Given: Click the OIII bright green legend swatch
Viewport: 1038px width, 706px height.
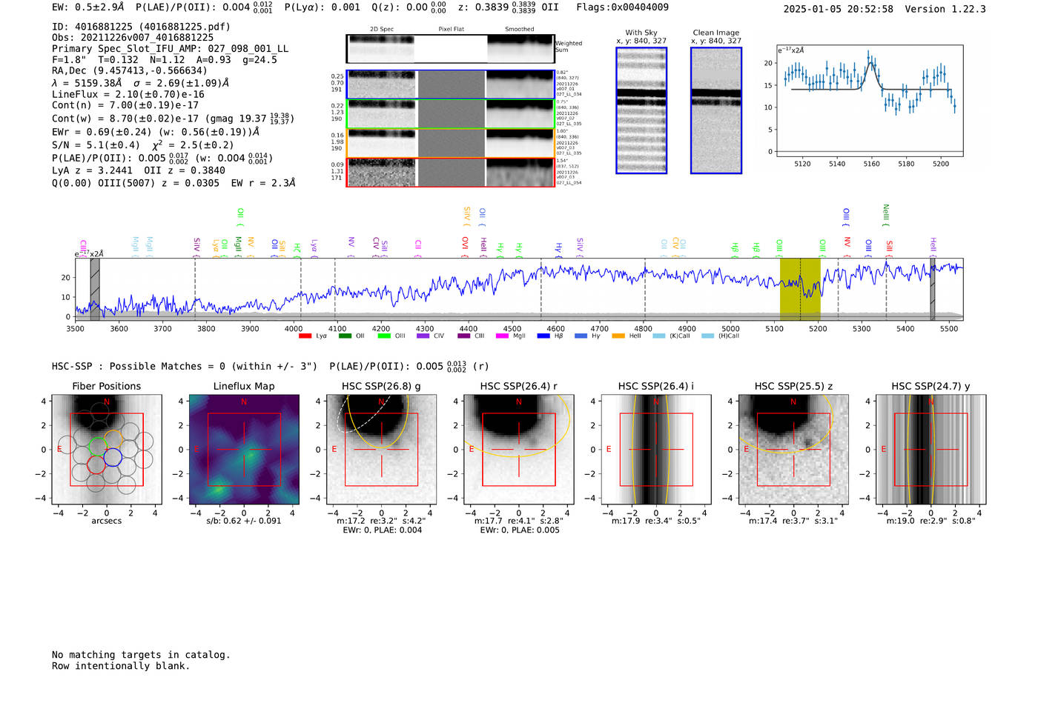Looking at the screenshot, I should [x=383, y=336].
